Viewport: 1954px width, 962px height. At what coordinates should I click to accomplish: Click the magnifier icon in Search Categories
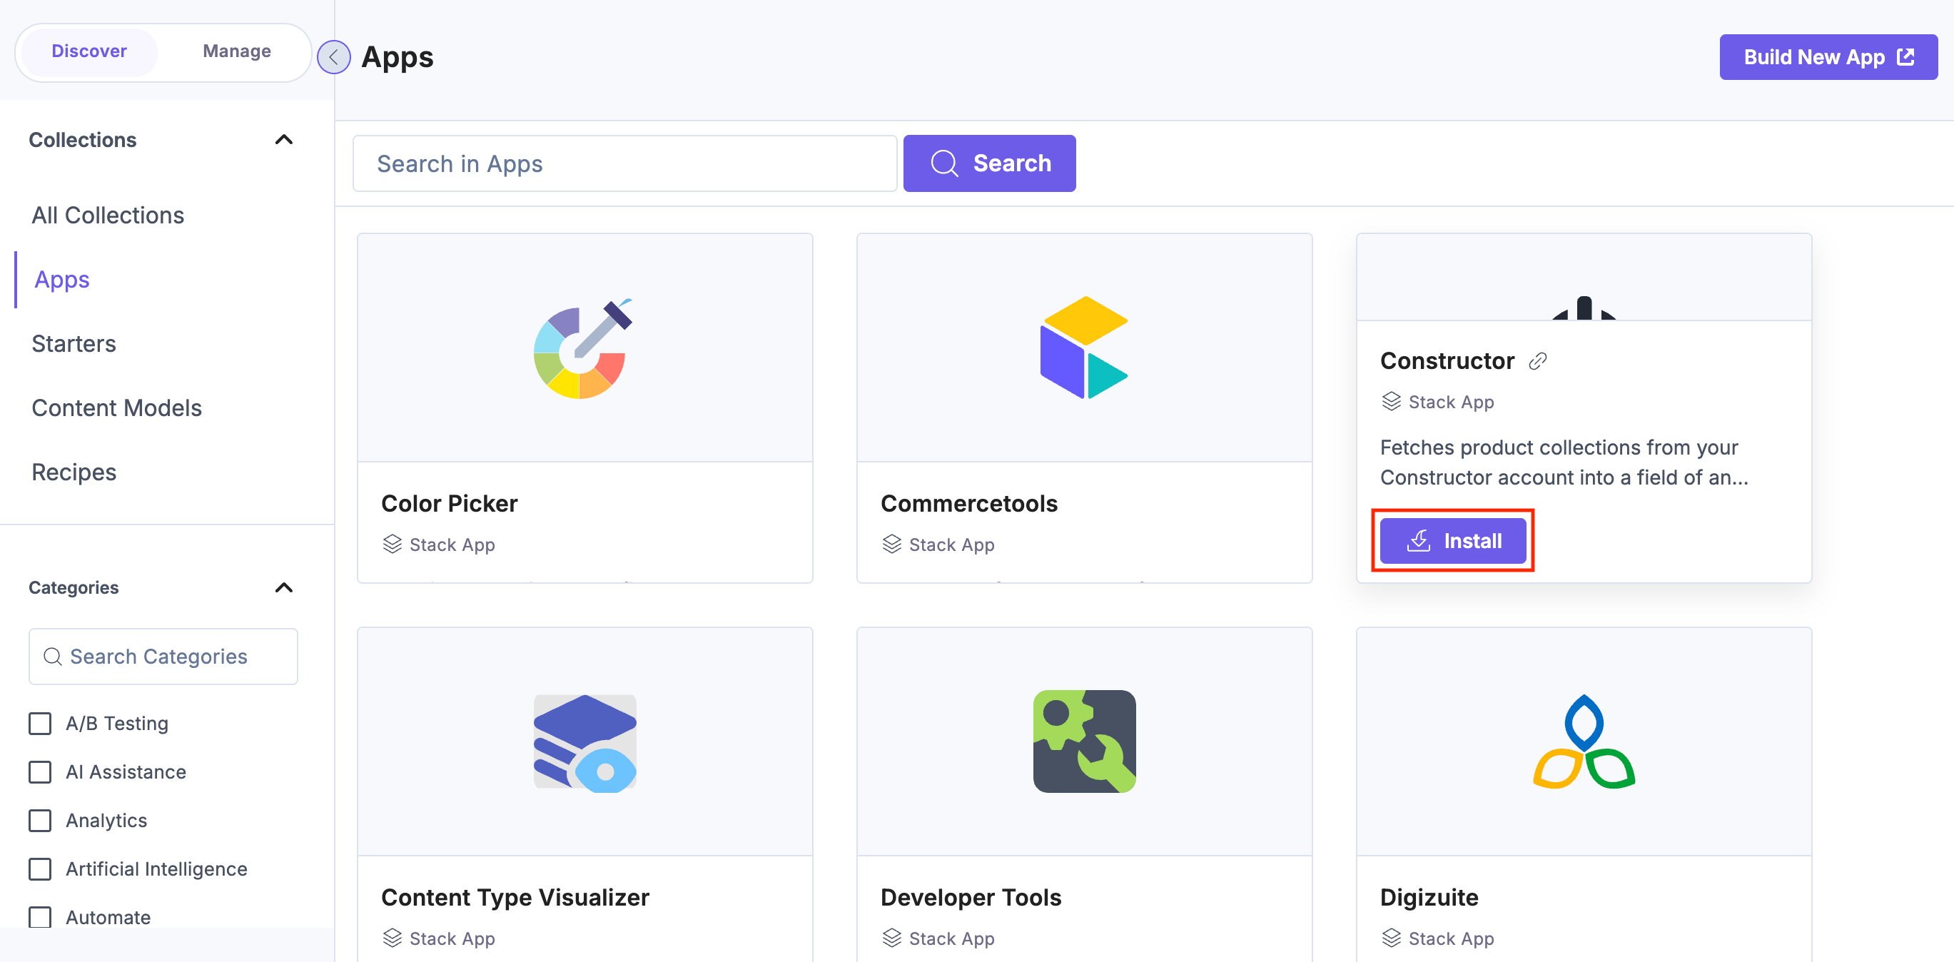tap(52, 657)
